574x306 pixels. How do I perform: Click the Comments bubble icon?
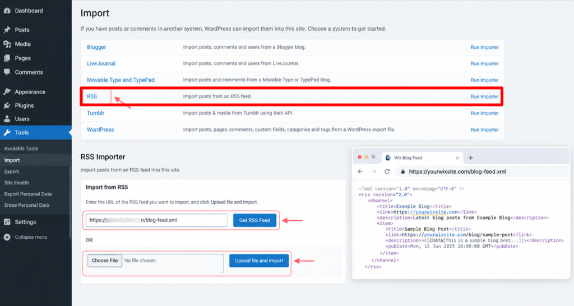(x=7, y=72)
